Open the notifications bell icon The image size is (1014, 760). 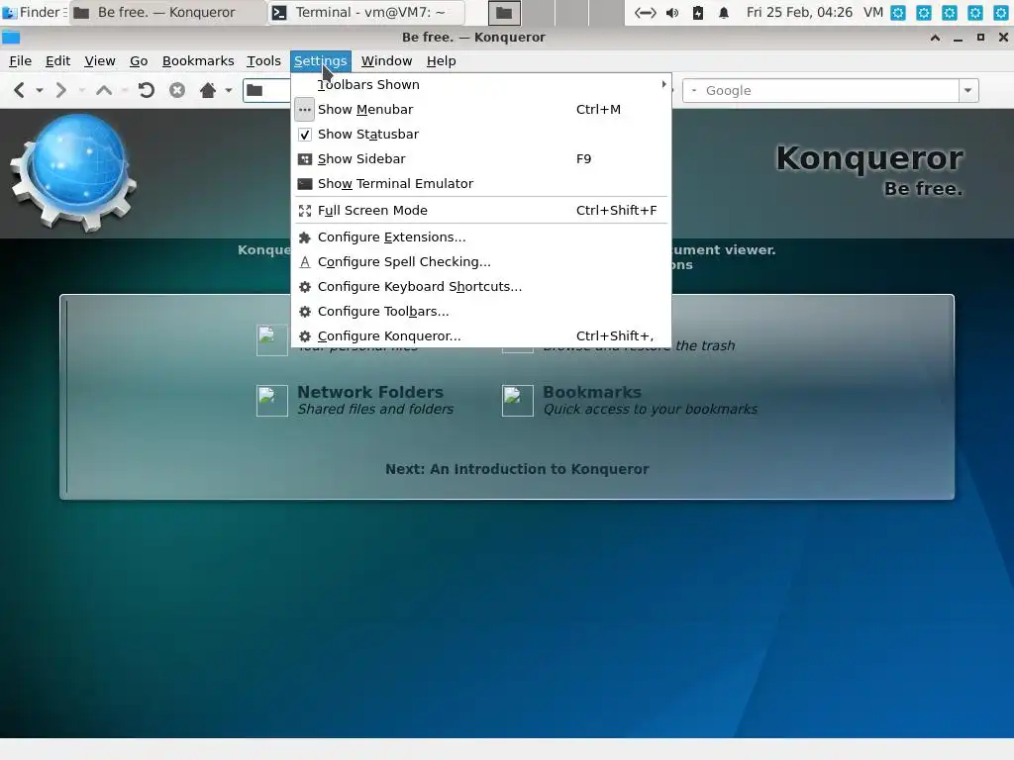(x=724, y=12)
